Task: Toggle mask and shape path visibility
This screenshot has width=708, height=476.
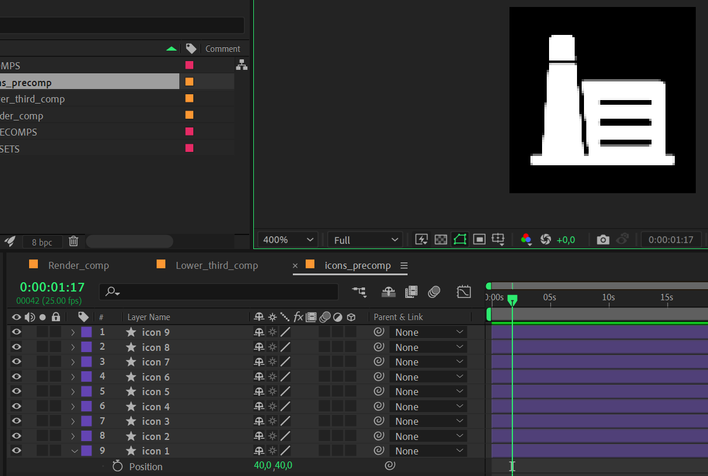Action: [x=459, y=239]
